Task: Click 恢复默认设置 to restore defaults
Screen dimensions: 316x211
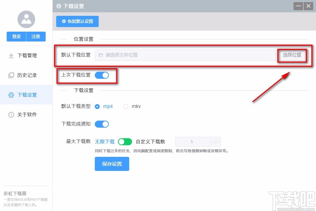Action: pyautogui.click(x=77, y=21)
